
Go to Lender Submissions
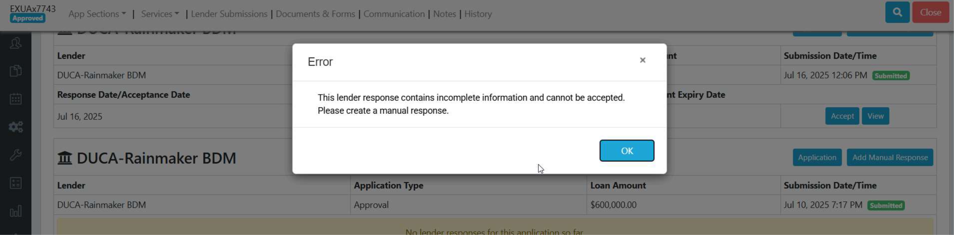coord(229,14)
